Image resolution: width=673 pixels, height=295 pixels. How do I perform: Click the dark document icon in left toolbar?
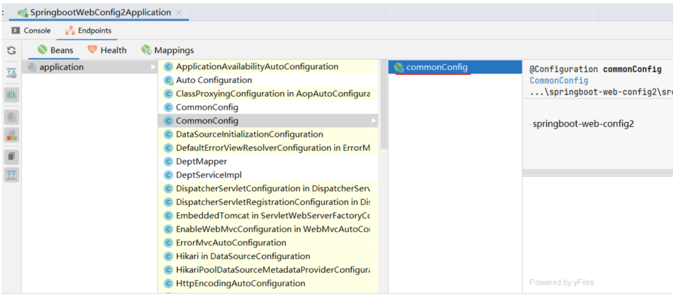(11, 156)
